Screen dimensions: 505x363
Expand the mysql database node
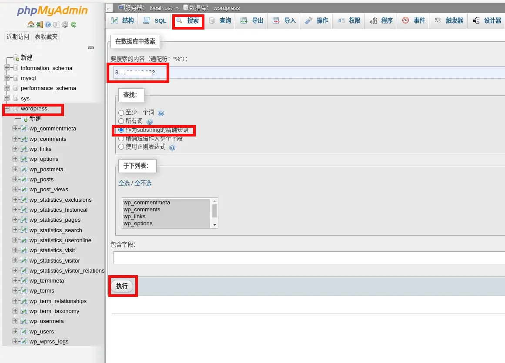tap(7, 77)
